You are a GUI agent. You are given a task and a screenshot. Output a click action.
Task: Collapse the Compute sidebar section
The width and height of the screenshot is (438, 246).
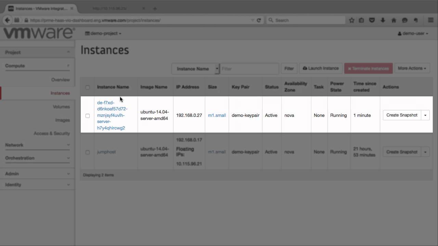pyautogui.click(x=37, y=66)
